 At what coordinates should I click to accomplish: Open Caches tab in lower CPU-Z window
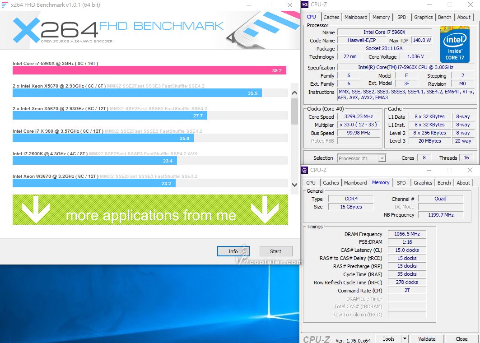331,183
